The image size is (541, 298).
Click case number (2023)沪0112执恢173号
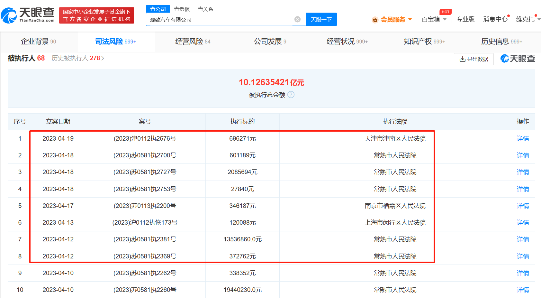(145, 223)
